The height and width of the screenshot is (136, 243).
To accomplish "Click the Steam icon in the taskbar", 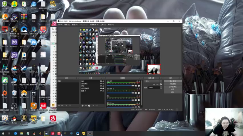I will point(46,133).
